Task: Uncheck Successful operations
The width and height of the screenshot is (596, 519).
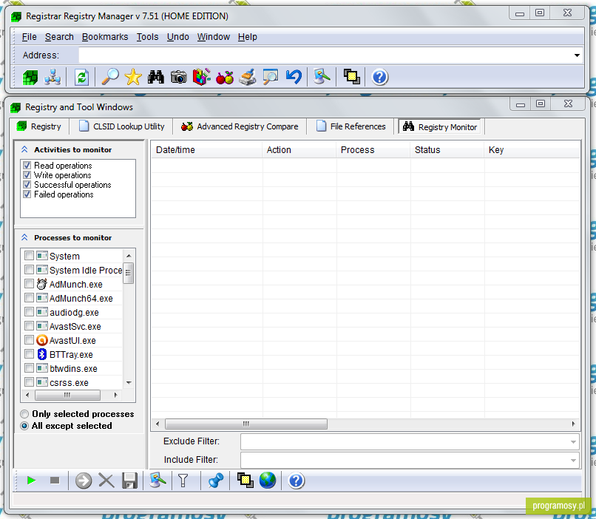Action: click(x=27, y=185)
